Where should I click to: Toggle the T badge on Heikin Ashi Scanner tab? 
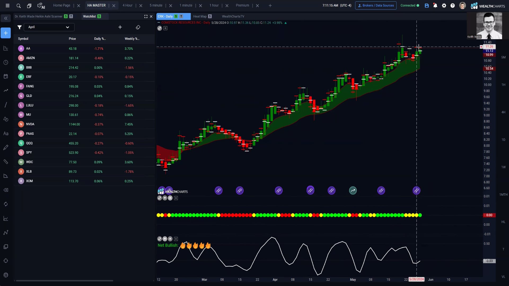(x=71, y=16)
